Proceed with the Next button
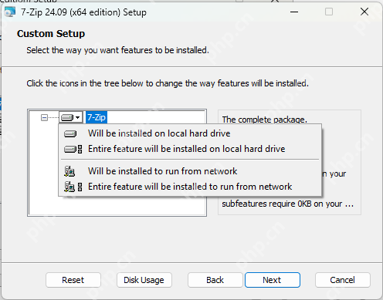This screenshot has width=383, height=300. [273, 280]
